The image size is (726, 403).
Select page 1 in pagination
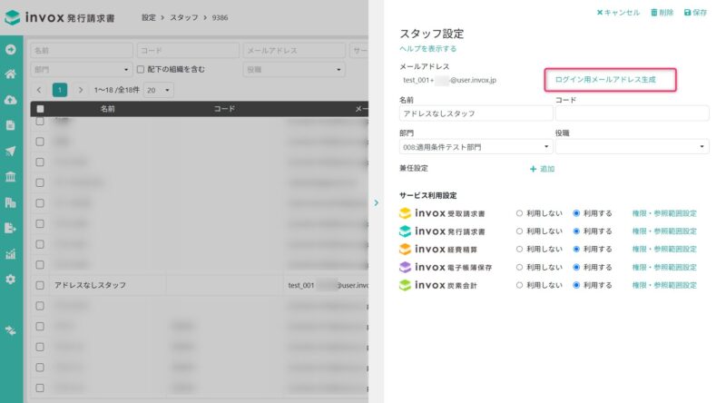pyautogui.click(x=60, y=90)
